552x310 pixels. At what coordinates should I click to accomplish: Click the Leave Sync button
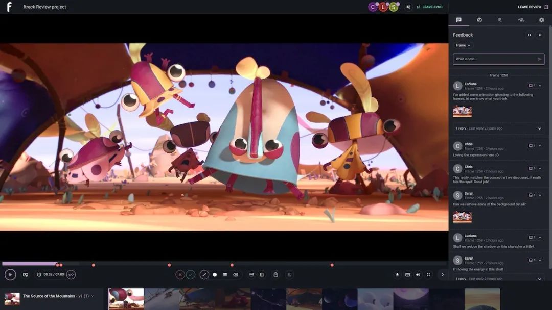click(x=429, y=7)
